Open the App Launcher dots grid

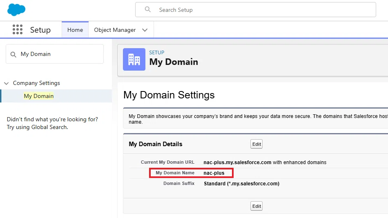coord(18,29)
